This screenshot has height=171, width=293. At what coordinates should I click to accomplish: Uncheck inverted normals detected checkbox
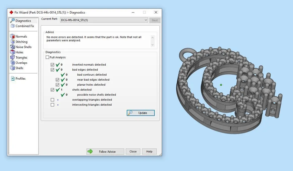pyautogui.click(x=53, y=65)
